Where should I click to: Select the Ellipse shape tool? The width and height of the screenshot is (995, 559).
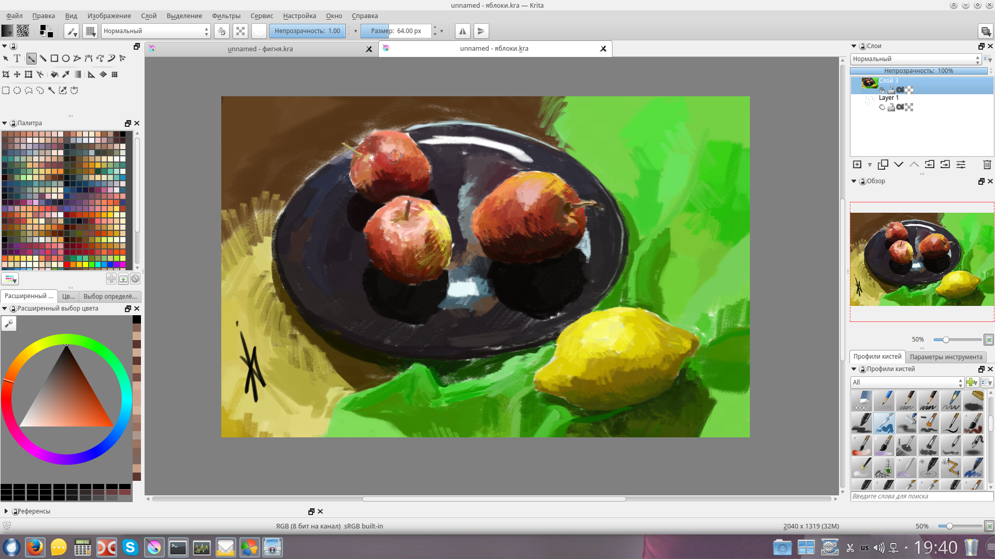66,58
